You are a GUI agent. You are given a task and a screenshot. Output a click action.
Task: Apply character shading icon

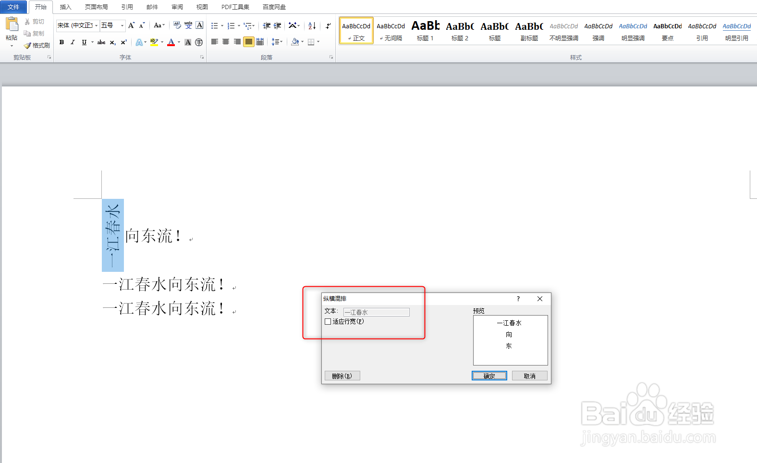click(x=188, y=42)
